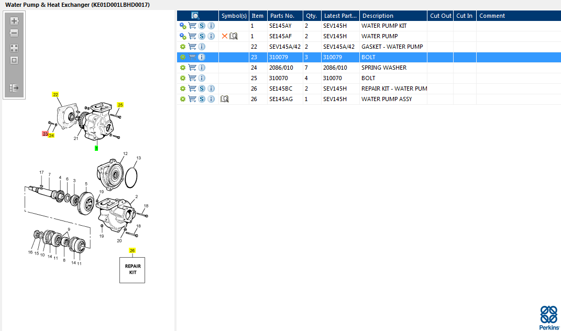Show info for SEV145A/42 gasket
The image size is (561, 331).
[202, 47]
